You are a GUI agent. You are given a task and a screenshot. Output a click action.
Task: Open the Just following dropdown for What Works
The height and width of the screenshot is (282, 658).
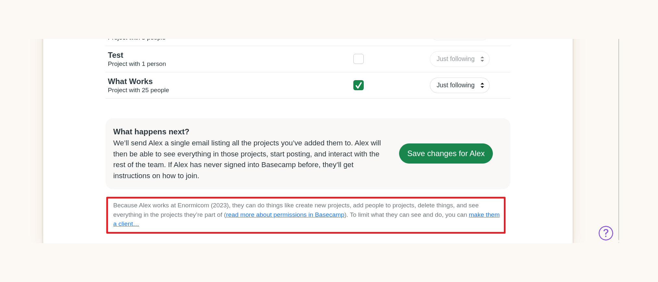click(459, 85)
